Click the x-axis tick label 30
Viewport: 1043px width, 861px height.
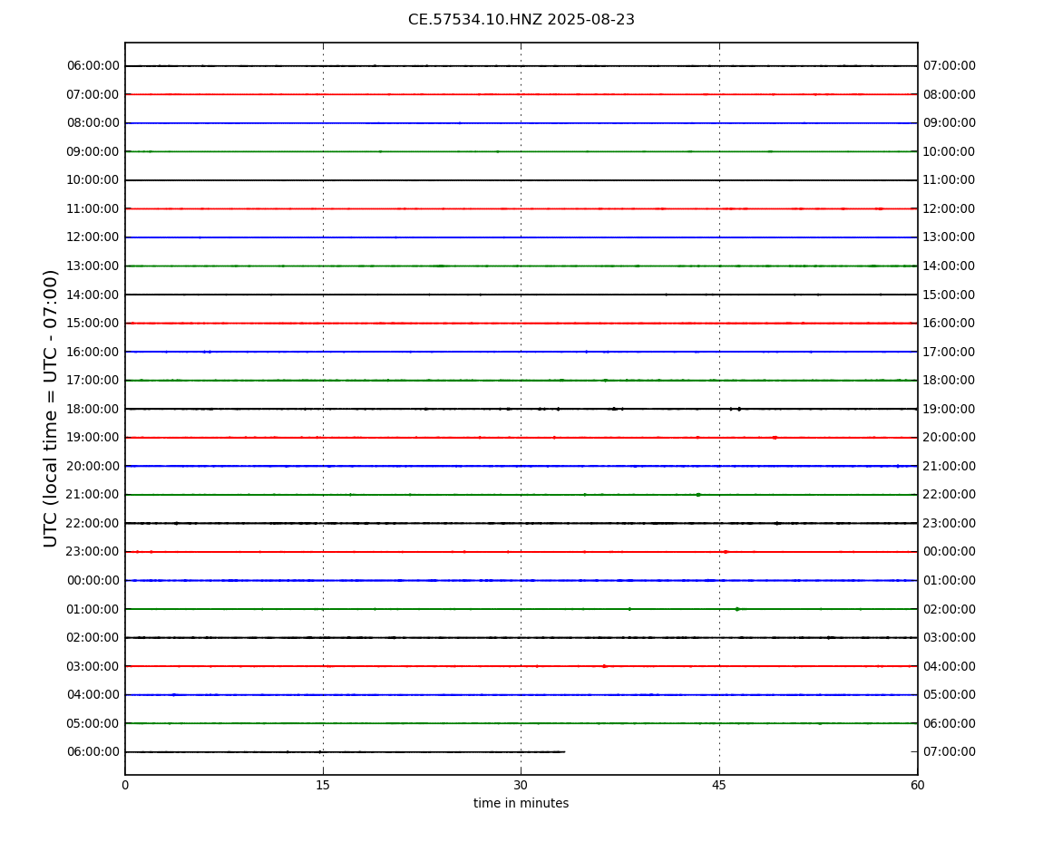coord(521,785)
